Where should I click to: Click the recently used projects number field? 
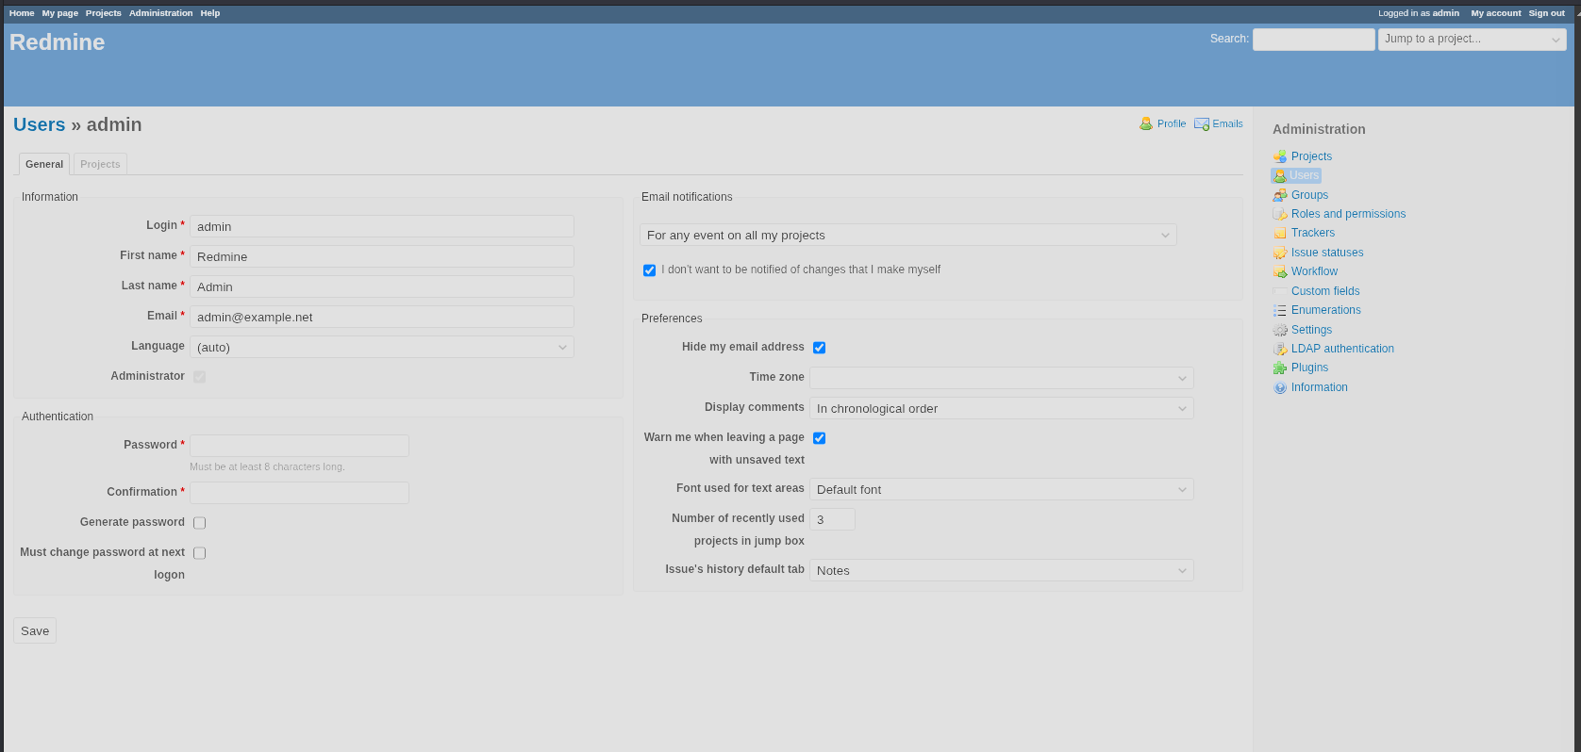pyautogui.click(x=832, y=519)
